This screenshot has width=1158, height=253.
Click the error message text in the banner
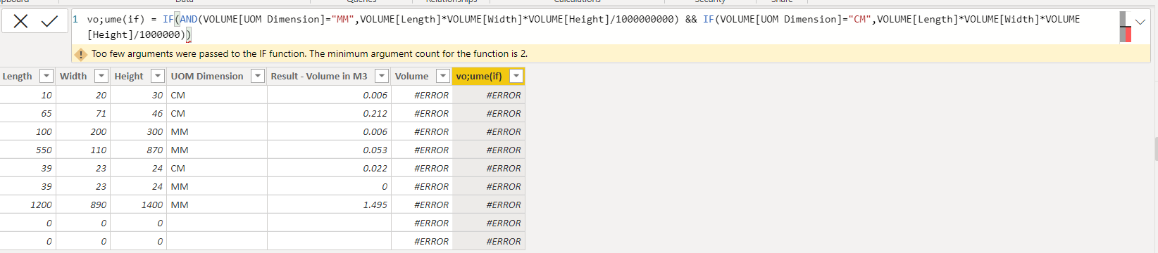[x=309, y=53]
